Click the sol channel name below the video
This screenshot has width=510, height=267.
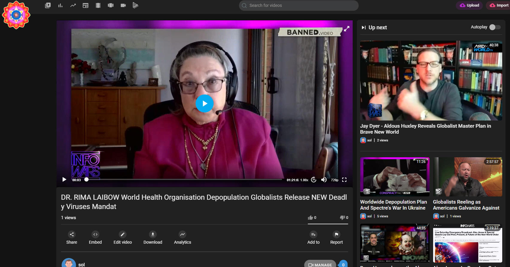(81, 265)
